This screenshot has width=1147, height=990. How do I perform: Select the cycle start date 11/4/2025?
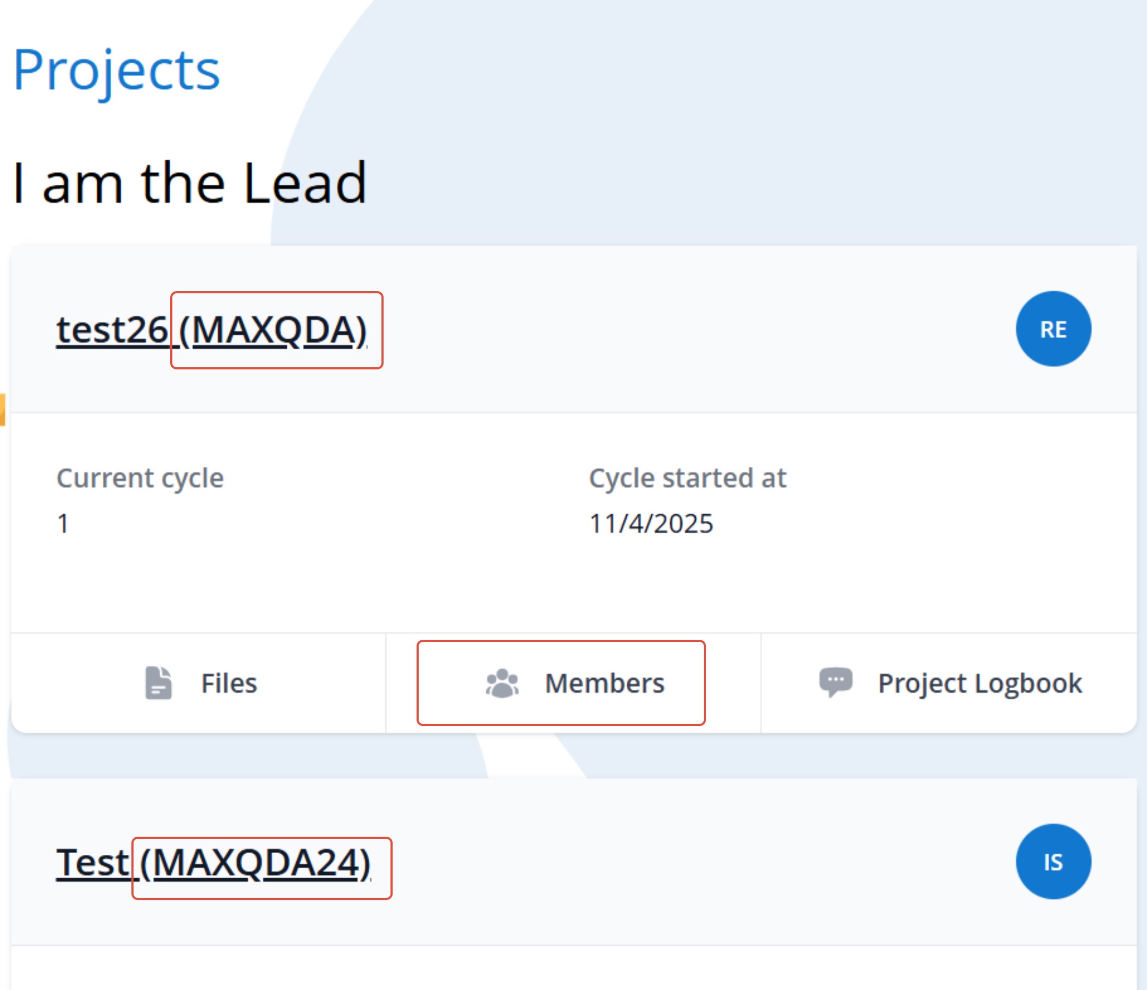pos(651,523)
